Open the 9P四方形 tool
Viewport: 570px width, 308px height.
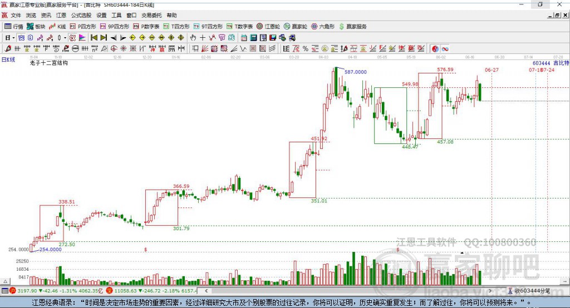coord(115,27)
